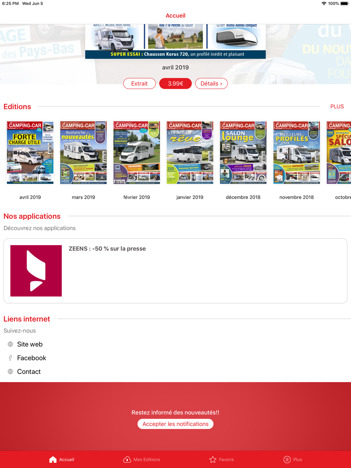351x468 pixels.
Task: Open the Site web link
Action: pyautogui.click(x=30, y=344)
